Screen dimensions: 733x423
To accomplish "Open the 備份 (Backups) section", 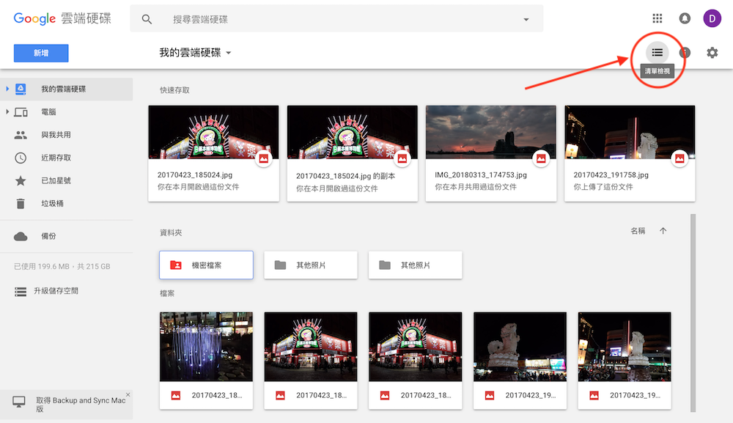I will 46,236.
